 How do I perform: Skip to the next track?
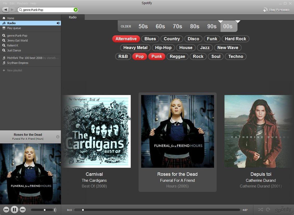point(23,210)
